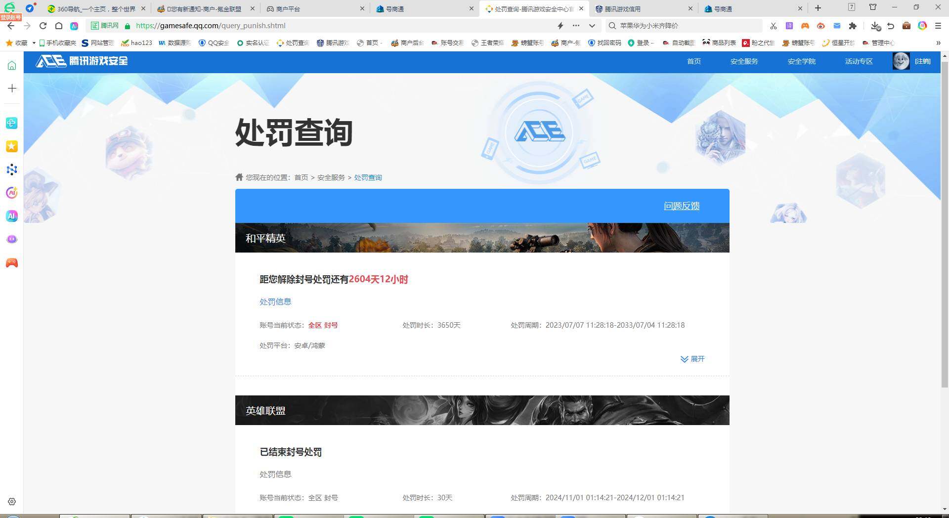Image resolution: width=949 pixels, height=518 pixels.
Task: Open the 找回密码 bookmark
Action: (x=604, y=43)
